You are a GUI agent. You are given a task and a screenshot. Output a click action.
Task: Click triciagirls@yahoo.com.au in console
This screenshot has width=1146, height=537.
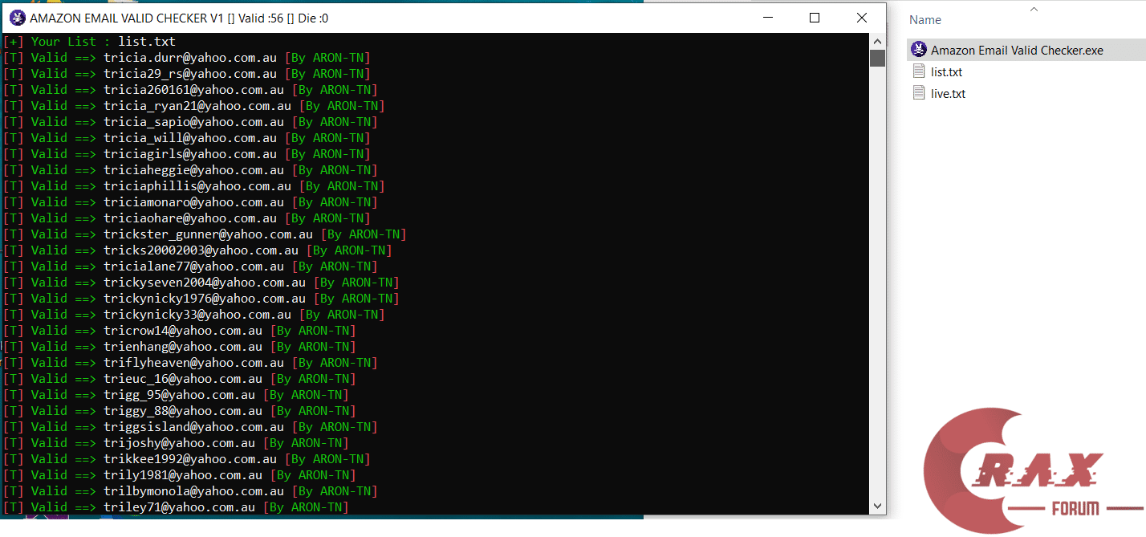click(x=190, y=153)
